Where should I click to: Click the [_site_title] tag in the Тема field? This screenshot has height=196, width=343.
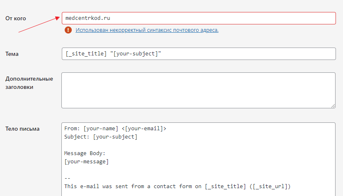(85, 54)
